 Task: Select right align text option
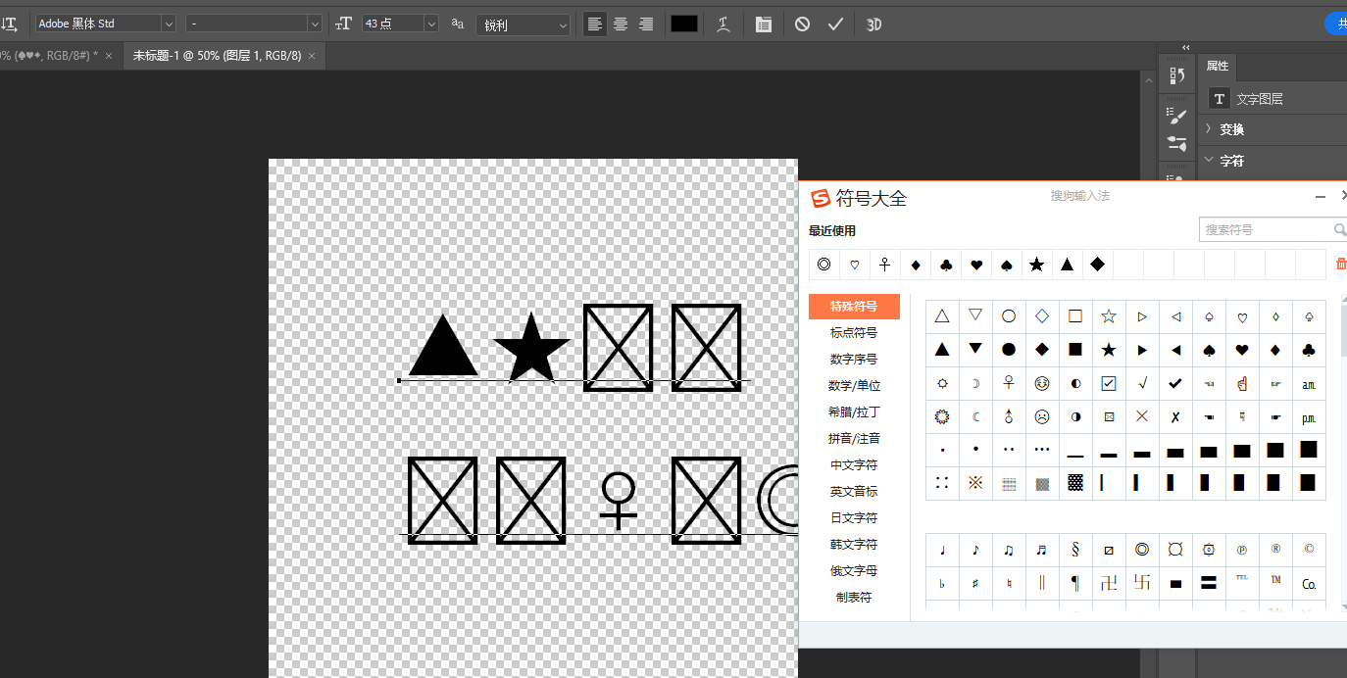(x=646, y=24)
